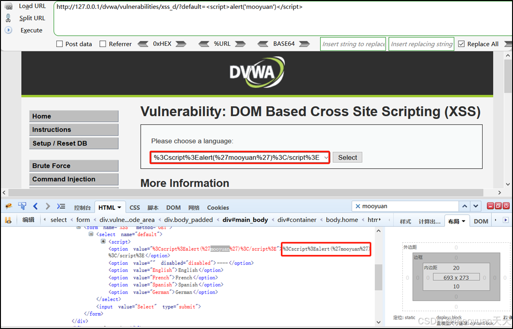The width and height of the screenshot is (513, 329).
Task: Open the HTML tab dropdown arrow
Action: coord(120,208)
